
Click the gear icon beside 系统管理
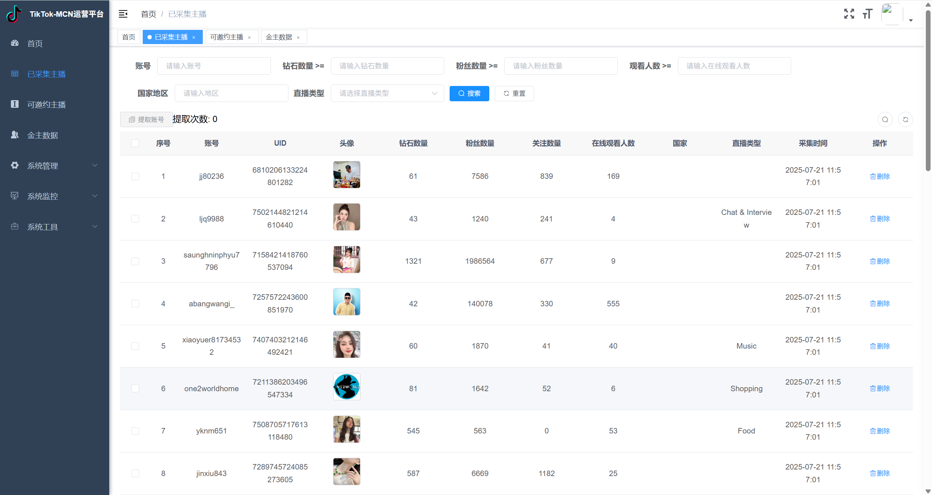coord(15,165)
